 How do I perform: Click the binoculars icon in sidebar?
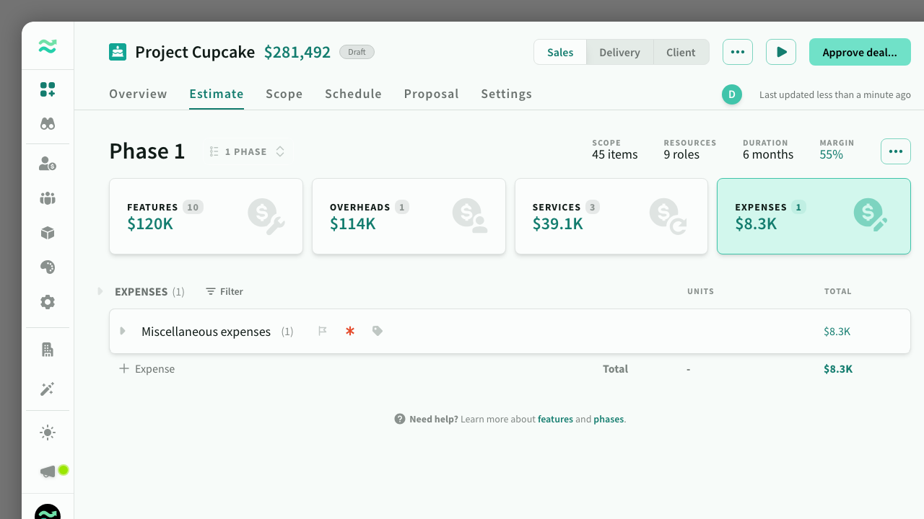(x=48, y=123)
